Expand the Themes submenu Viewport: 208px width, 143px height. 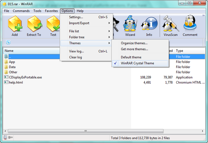[x=86, y=43]
